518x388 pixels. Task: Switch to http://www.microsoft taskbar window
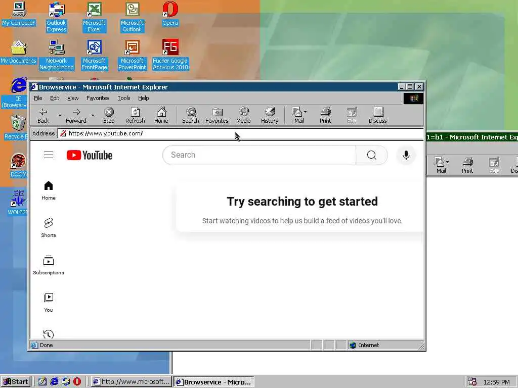coord(132,382)
